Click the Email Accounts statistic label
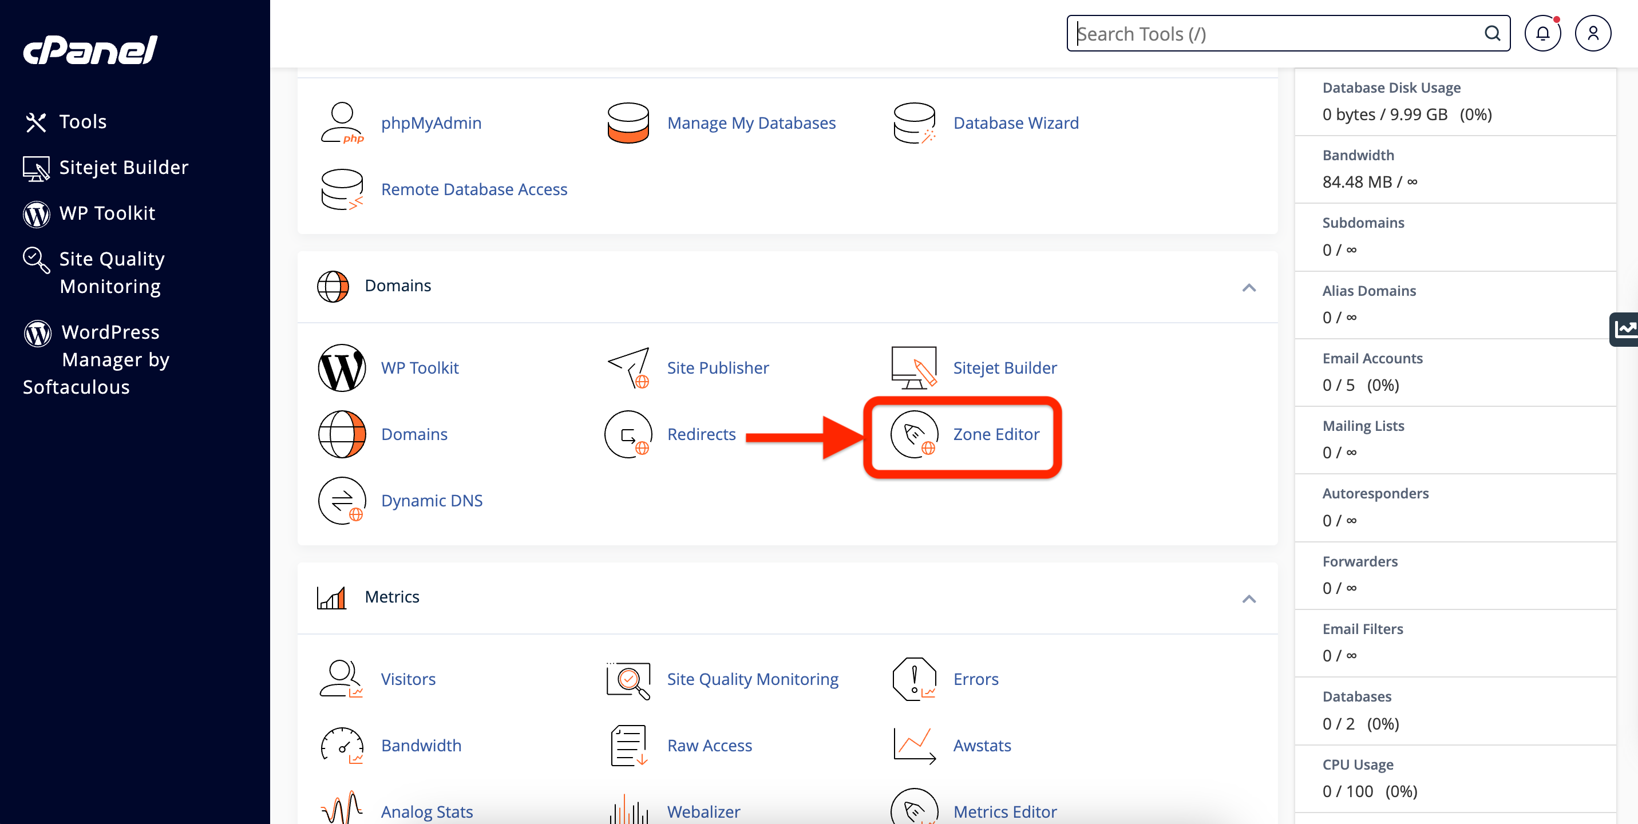 pyautogui.click(x=1372, y=359)
